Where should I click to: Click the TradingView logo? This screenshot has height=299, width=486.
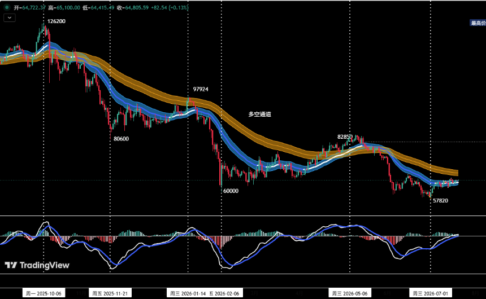click(x=37, y=265)
